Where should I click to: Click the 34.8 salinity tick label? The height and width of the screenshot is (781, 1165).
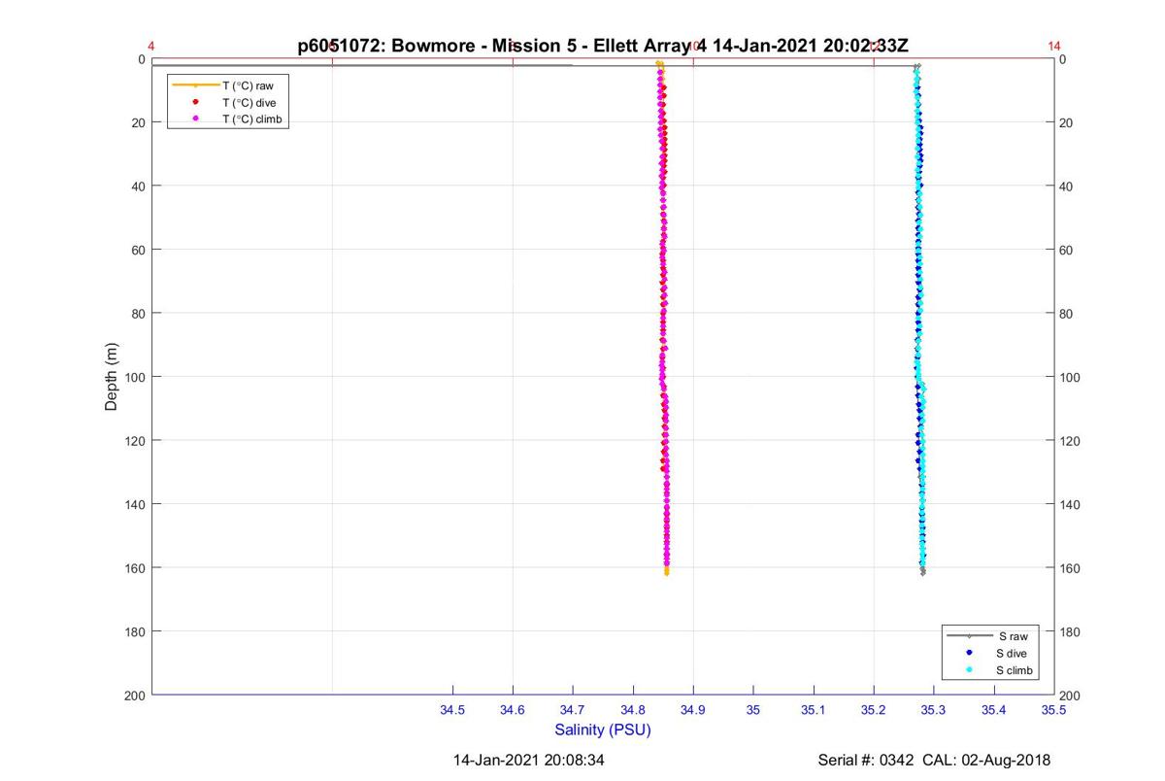pyautogui.click(x=633, y=711)
